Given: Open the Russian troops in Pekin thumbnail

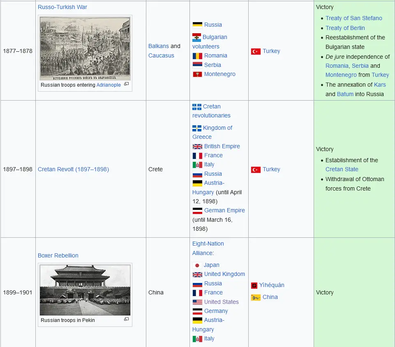Looking at the screenshot, I should 85,290.
